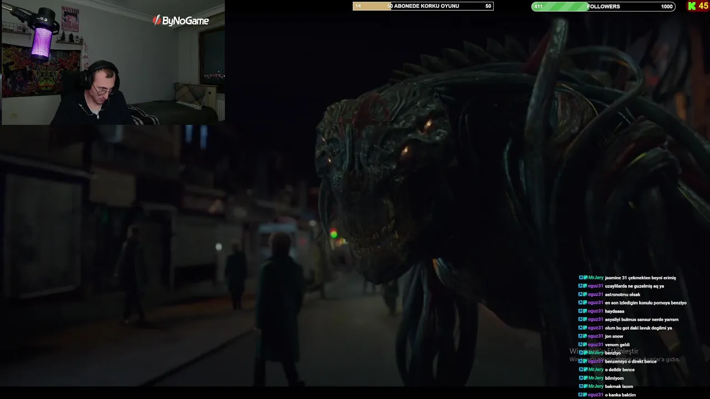Click oguz31 username beside 'jon snow'

pyautogui.click(x=595, y=336)
